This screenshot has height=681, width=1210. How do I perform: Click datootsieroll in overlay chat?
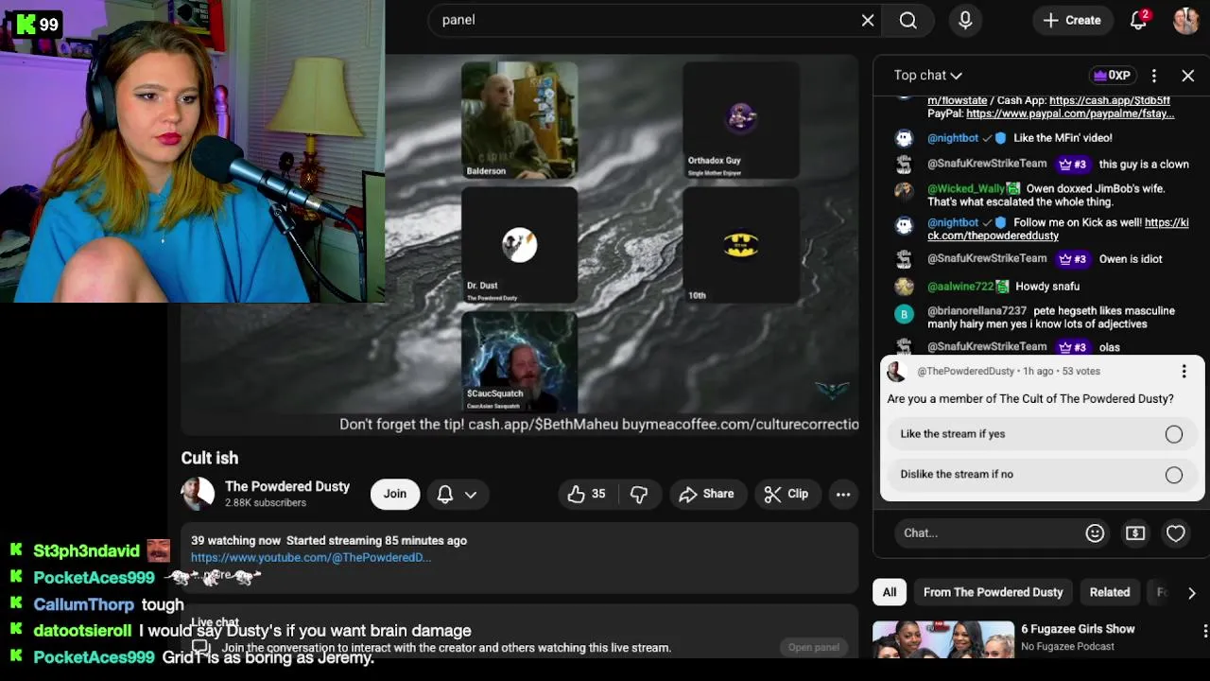coord(81,631)
